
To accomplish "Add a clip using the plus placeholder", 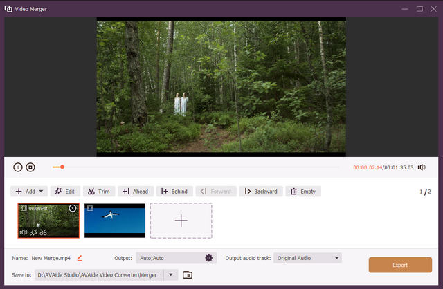I will (x=181, y=221).
